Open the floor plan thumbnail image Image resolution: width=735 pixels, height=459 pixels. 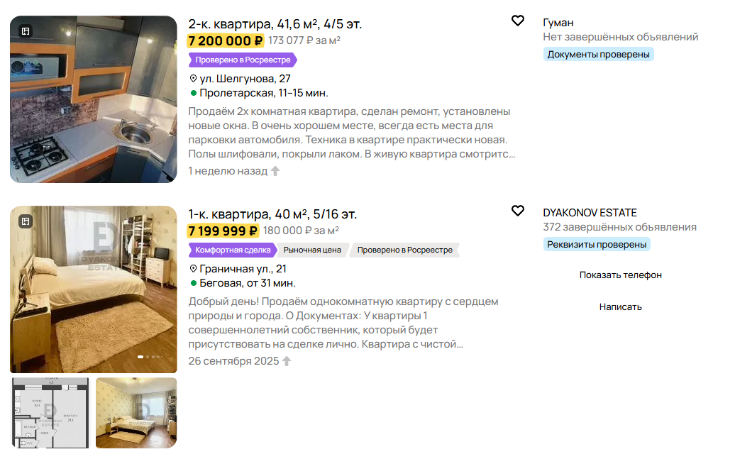(50, 413)
